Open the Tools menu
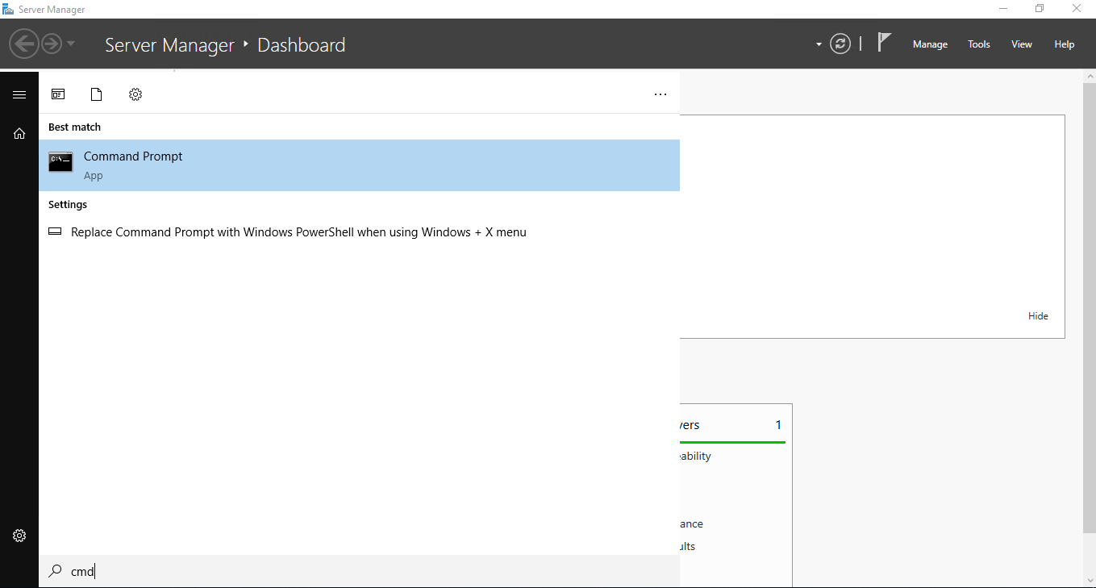The image size is (1096, 588). click(x=979, y=44)
